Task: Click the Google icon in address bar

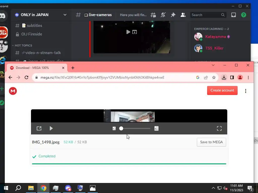Action: (198, 77)
